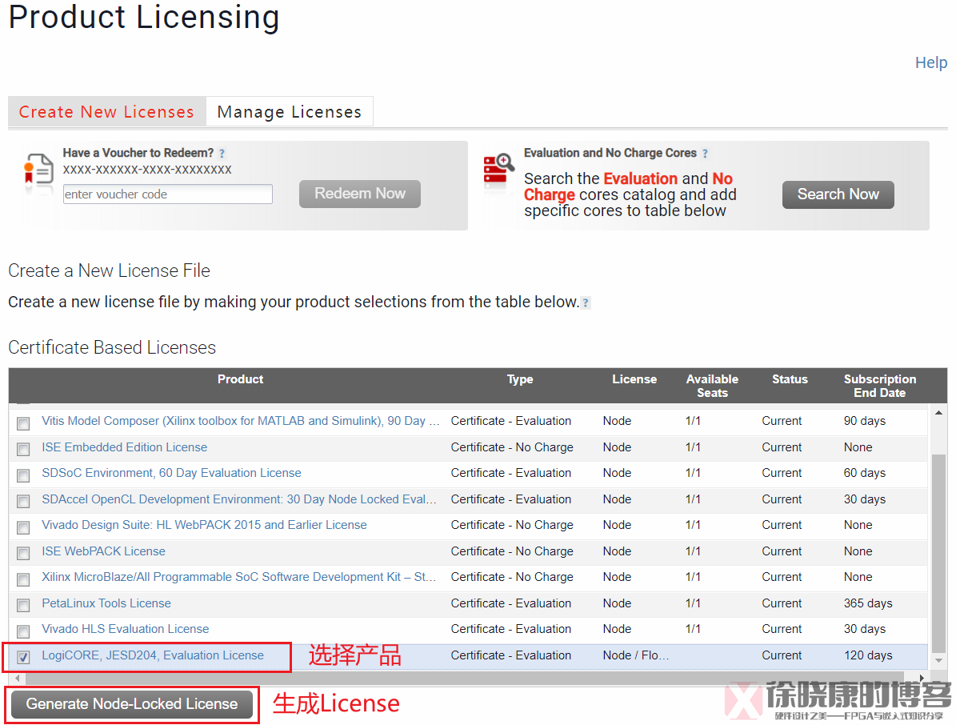956x725 pixels.
Task: Click the voucher certificate icon
Action: point(38,170)
